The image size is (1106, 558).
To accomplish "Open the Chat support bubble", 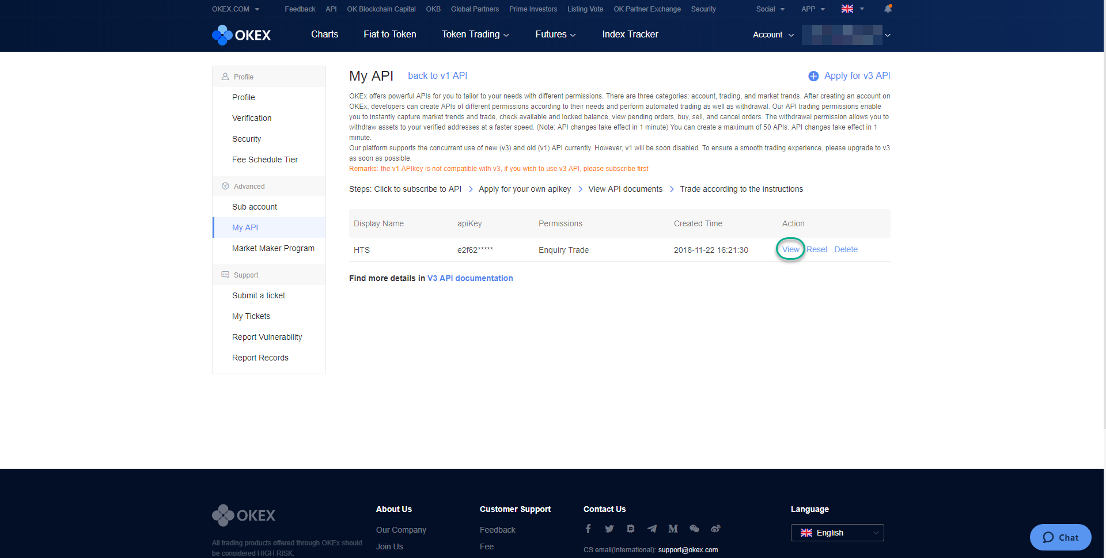I will click(x=1060, y=537).
